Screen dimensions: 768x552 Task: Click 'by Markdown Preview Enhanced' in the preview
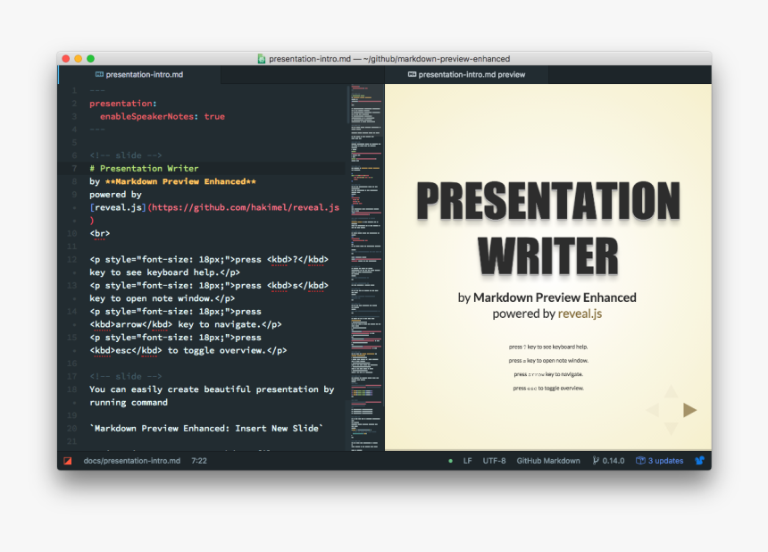tap(547, 297)
